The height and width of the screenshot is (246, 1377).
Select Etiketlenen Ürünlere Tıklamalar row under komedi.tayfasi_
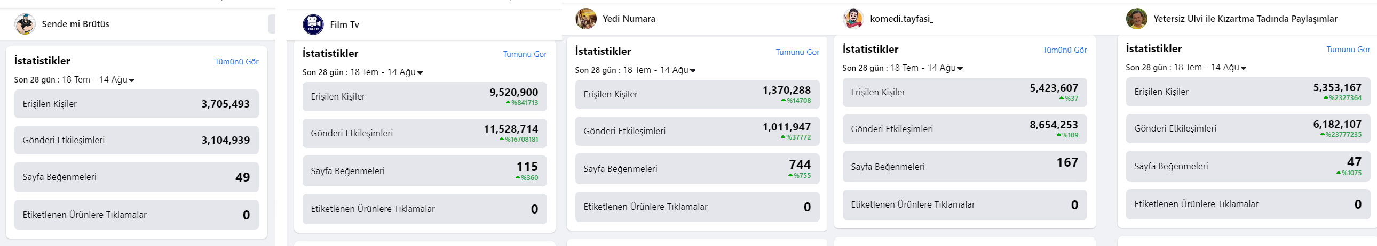coord(964,205)
